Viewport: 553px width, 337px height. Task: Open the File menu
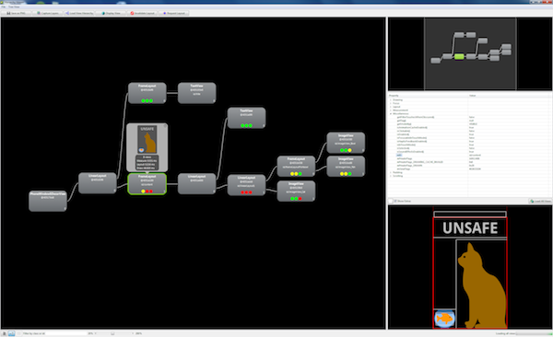click(3, 6)
